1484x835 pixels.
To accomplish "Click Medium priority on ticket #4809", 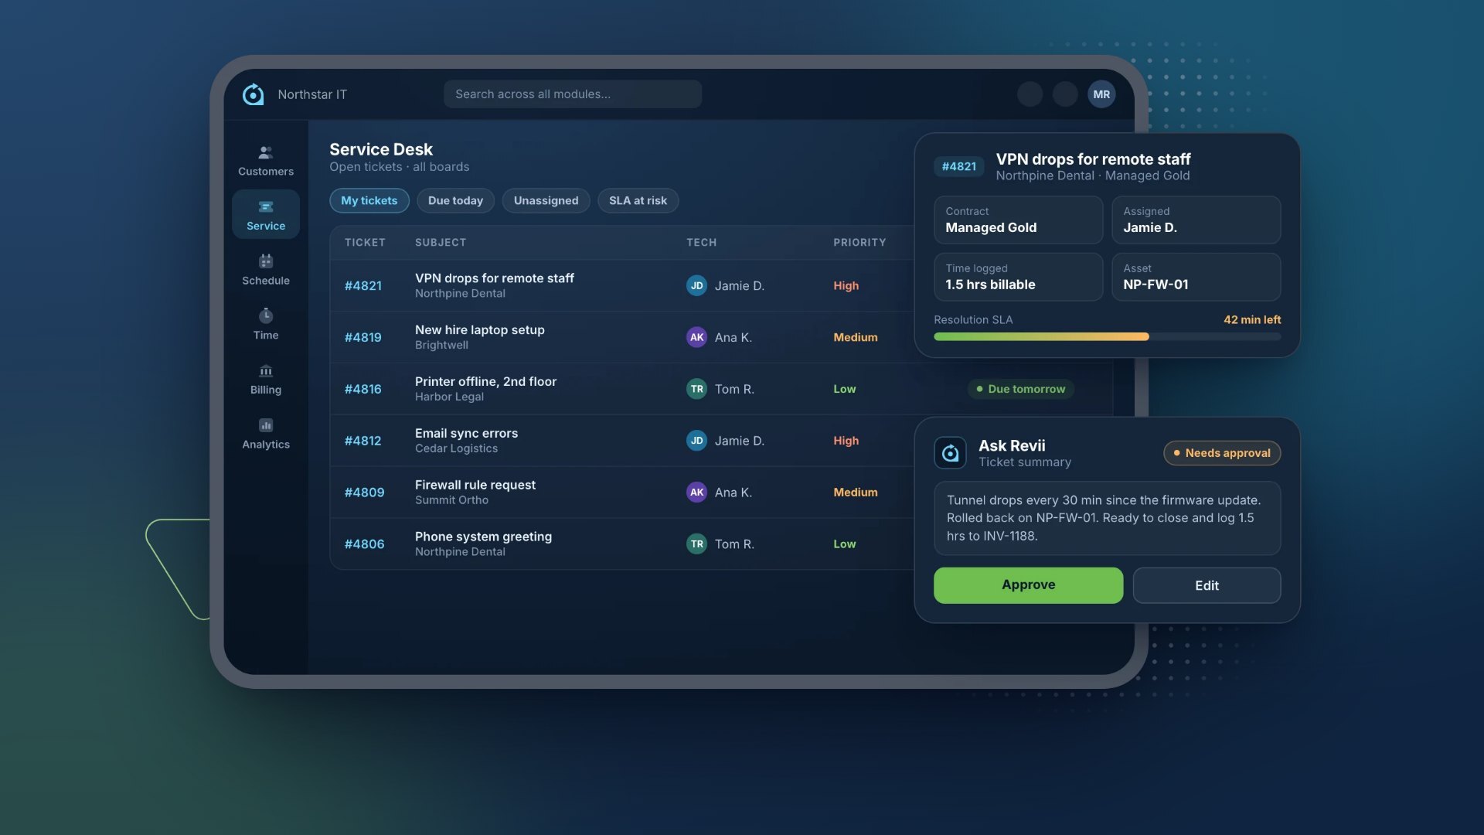I will click(855, 492).
